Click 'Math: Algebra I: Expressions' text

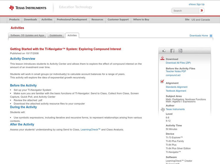click(181, 101)
